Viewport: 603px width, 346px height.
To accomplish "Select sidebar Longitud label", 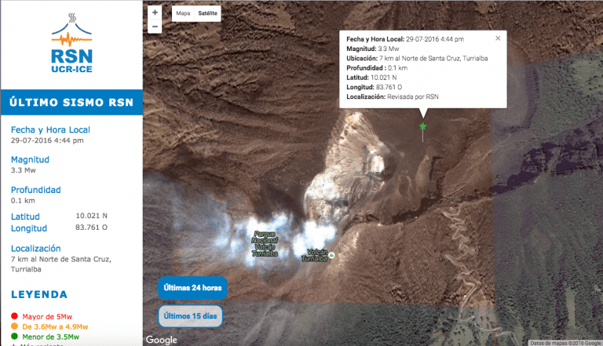I will point(29,228).
